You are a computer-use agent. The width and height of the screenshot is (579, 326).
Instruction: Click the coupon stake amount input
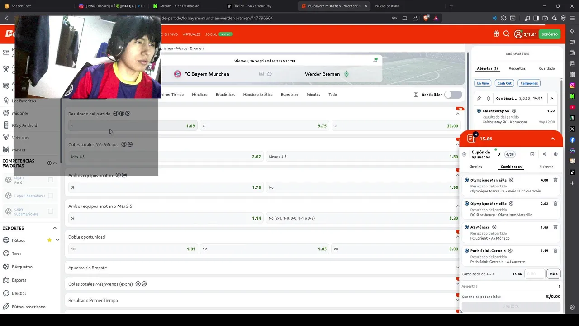click(534, 274)
